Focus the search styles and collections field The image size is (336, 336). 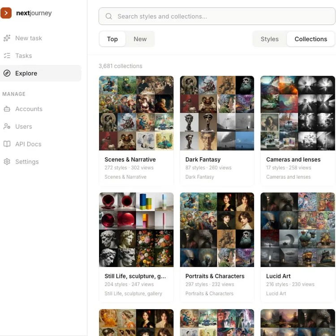pyautogui.click(x=217, y=16)
